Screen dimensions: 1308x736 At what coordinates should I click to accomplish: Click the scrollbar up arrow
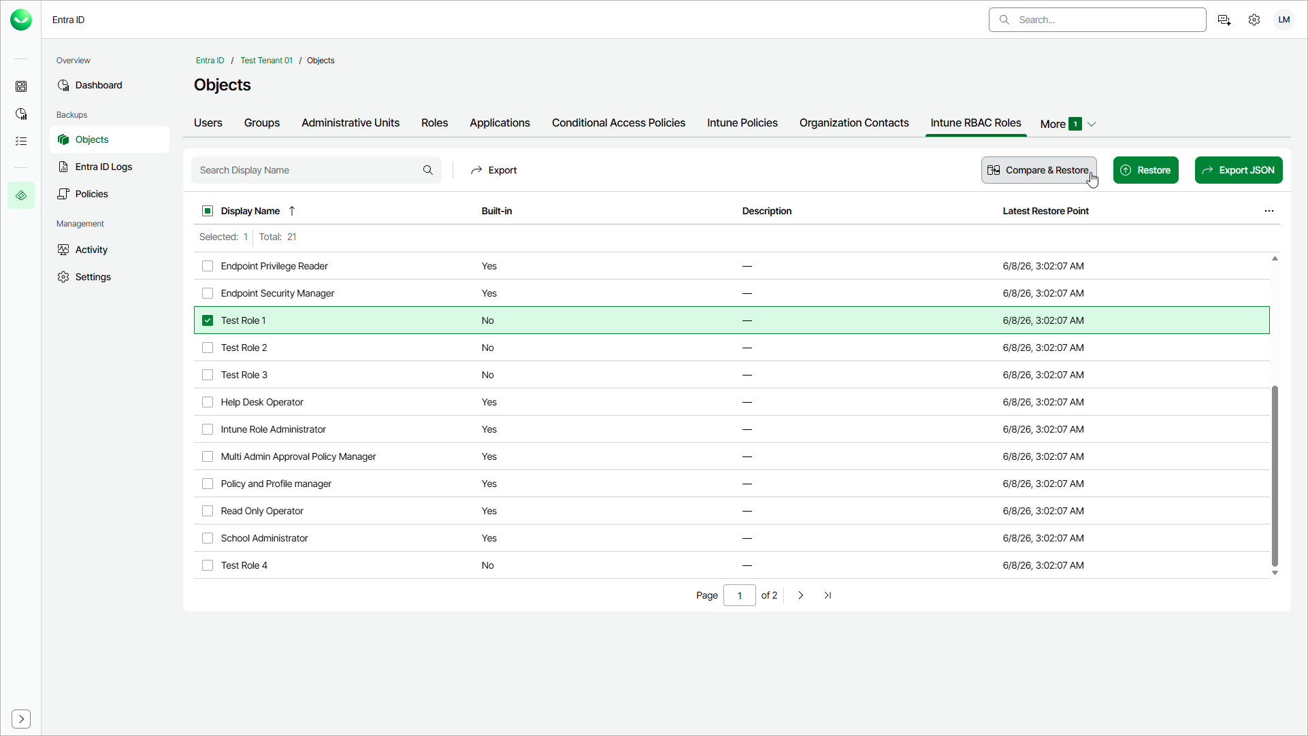pyautogui.click(x=1275, y=258)
